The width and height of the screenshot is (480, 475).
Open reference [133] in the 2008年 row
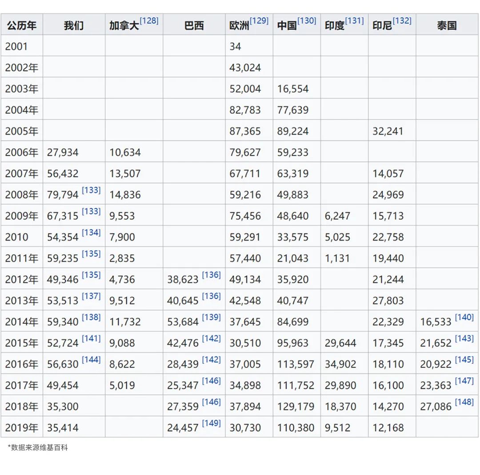91,190
